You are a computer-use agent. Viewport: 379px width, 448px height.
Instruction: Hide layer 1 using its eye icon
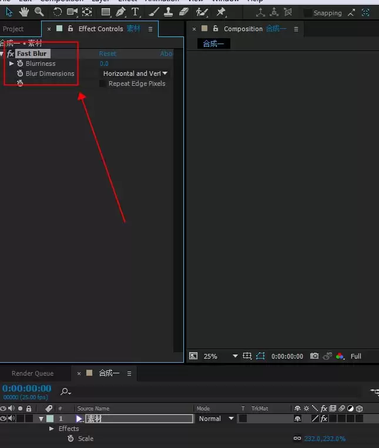[3, 418]
